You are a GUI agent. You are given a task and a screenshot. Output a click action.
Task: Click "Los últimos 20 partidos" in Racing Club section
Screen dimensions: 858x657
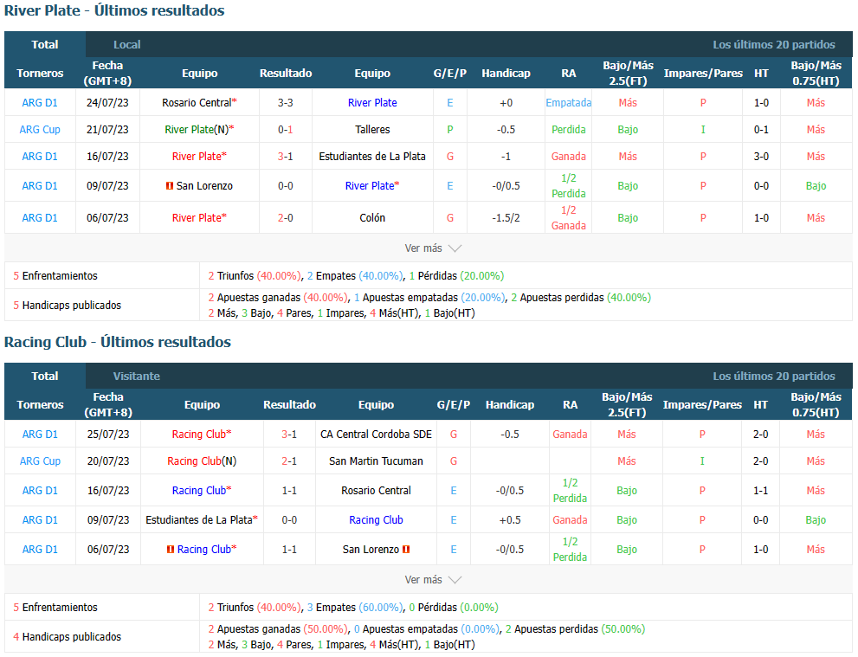774,377
